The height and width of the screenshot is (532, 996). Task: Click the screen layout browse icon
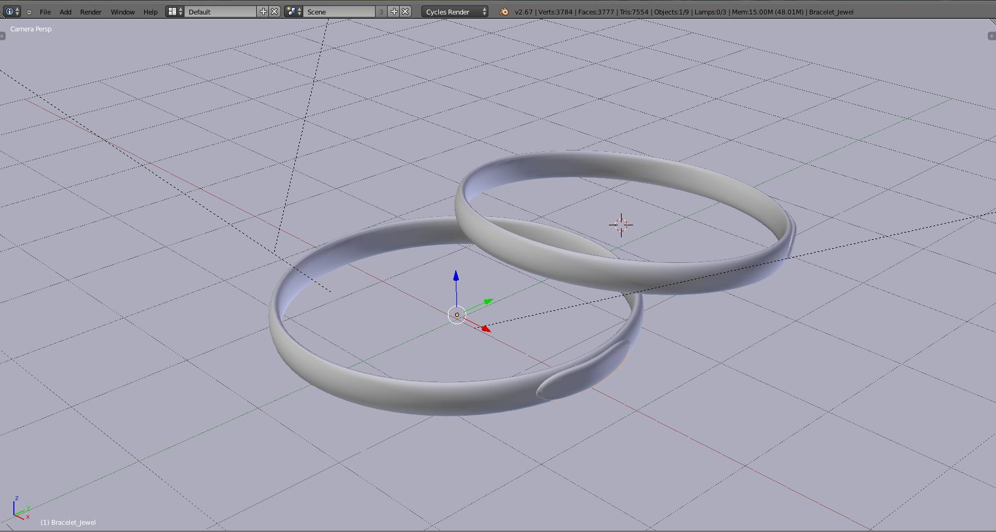coord(175,11)
